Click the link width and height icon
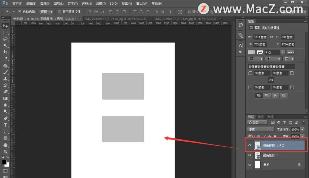Viewport: 309px width, 178px height. coord(271,37)
